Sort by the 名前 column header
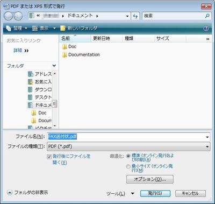This screenshot has height=204, width=215. click(75, 38)
